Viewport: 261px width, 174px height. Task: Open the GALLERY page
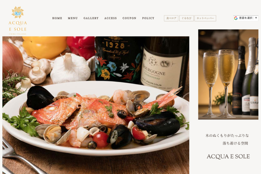point(91,18)
